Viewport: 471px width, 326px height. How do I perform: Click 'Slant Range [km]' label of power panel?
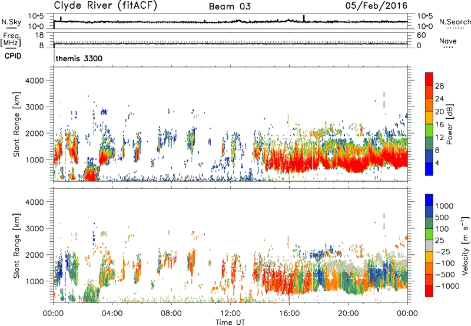pyautogui.click(x=16, y=124)
